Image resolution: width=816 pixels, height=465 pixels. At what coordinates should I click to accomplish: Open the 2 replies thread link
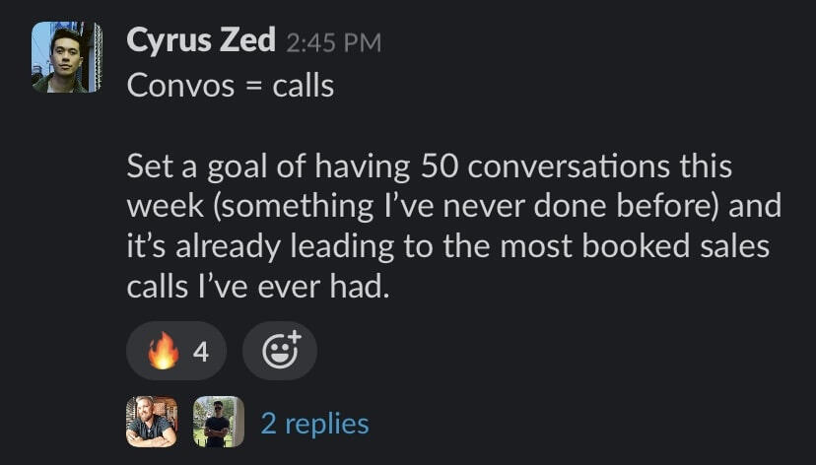(314, 424)
